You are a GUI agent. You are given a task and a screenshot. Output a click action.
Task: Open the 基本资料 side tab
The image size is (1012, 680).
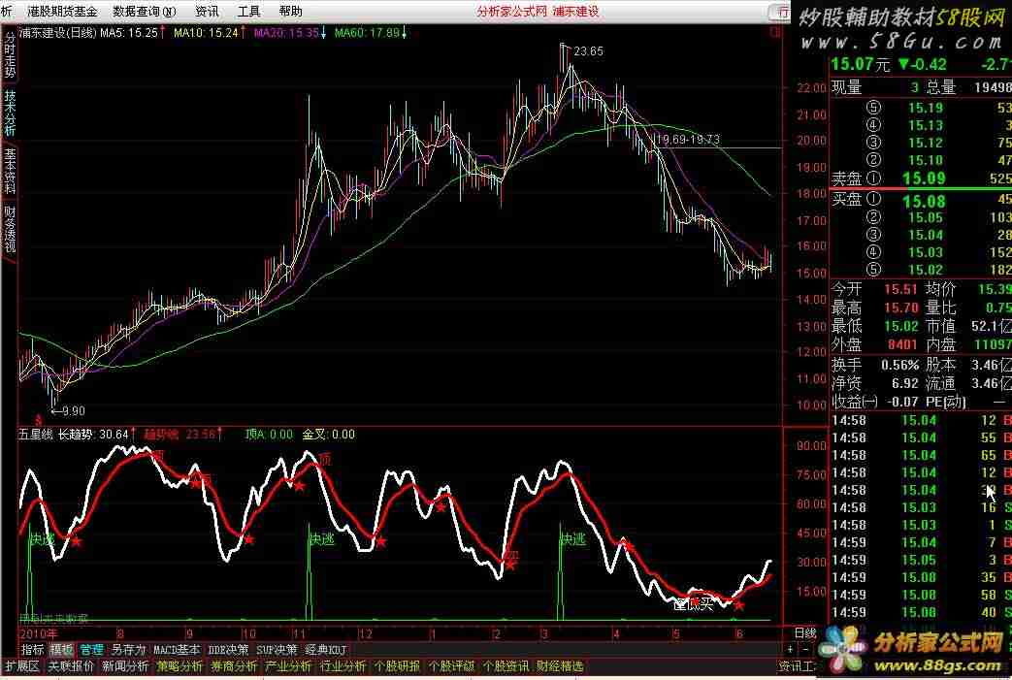pos(10,171)
